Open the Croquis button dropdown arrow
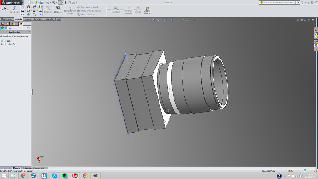 pyautogui.click(x=5, y=15)
